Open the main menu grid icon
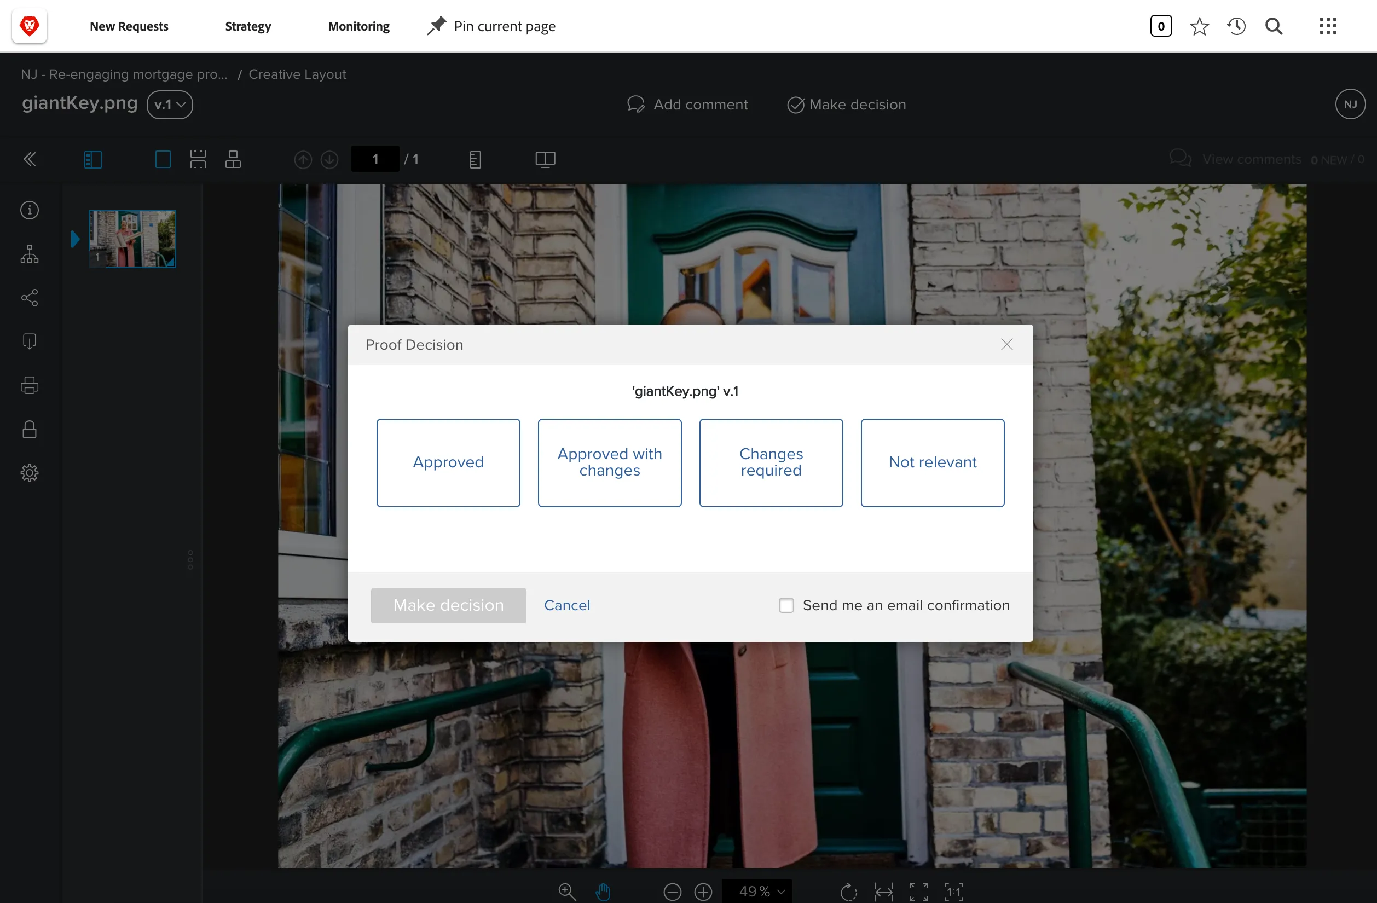Image resolution: width=1377 pixels, height=903 pixels. point(1328,26)
